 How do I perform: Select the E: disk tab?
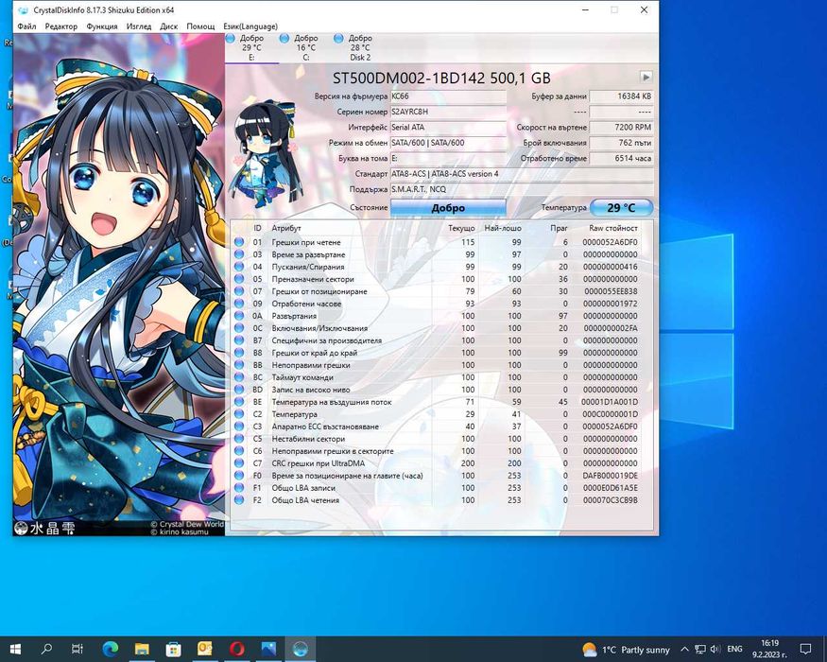251,47
